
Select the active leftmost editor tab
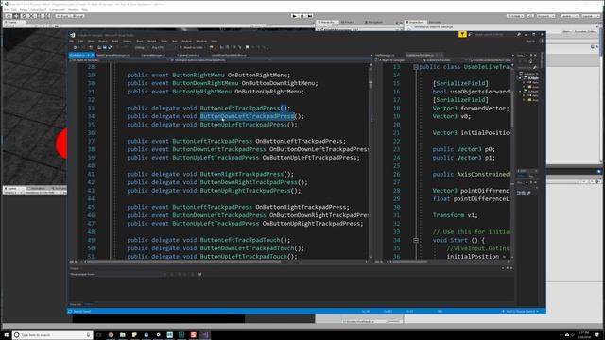(x=82, y=55)
